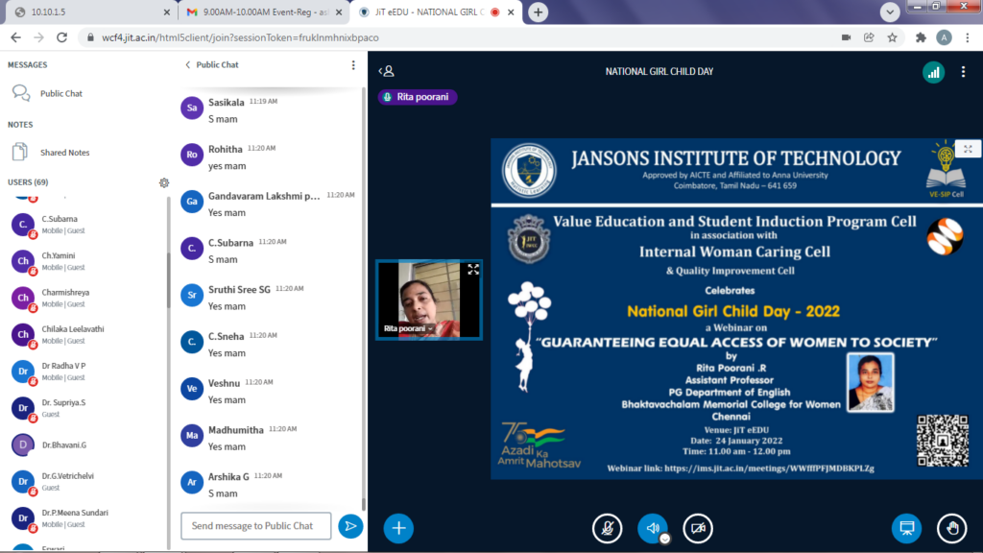Click Rita poorani talking indicator badge

[x=418, y=97]
